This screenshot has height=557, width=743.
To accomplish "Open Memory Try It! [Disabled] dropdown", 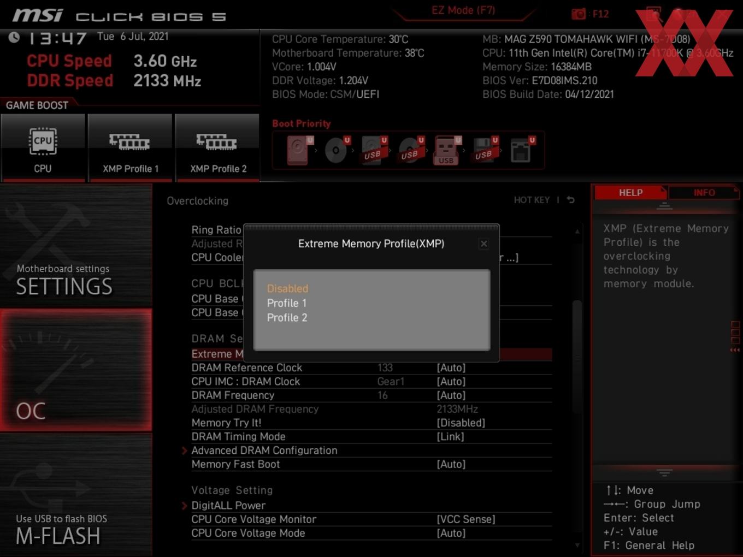I will (x=461, y=423).
